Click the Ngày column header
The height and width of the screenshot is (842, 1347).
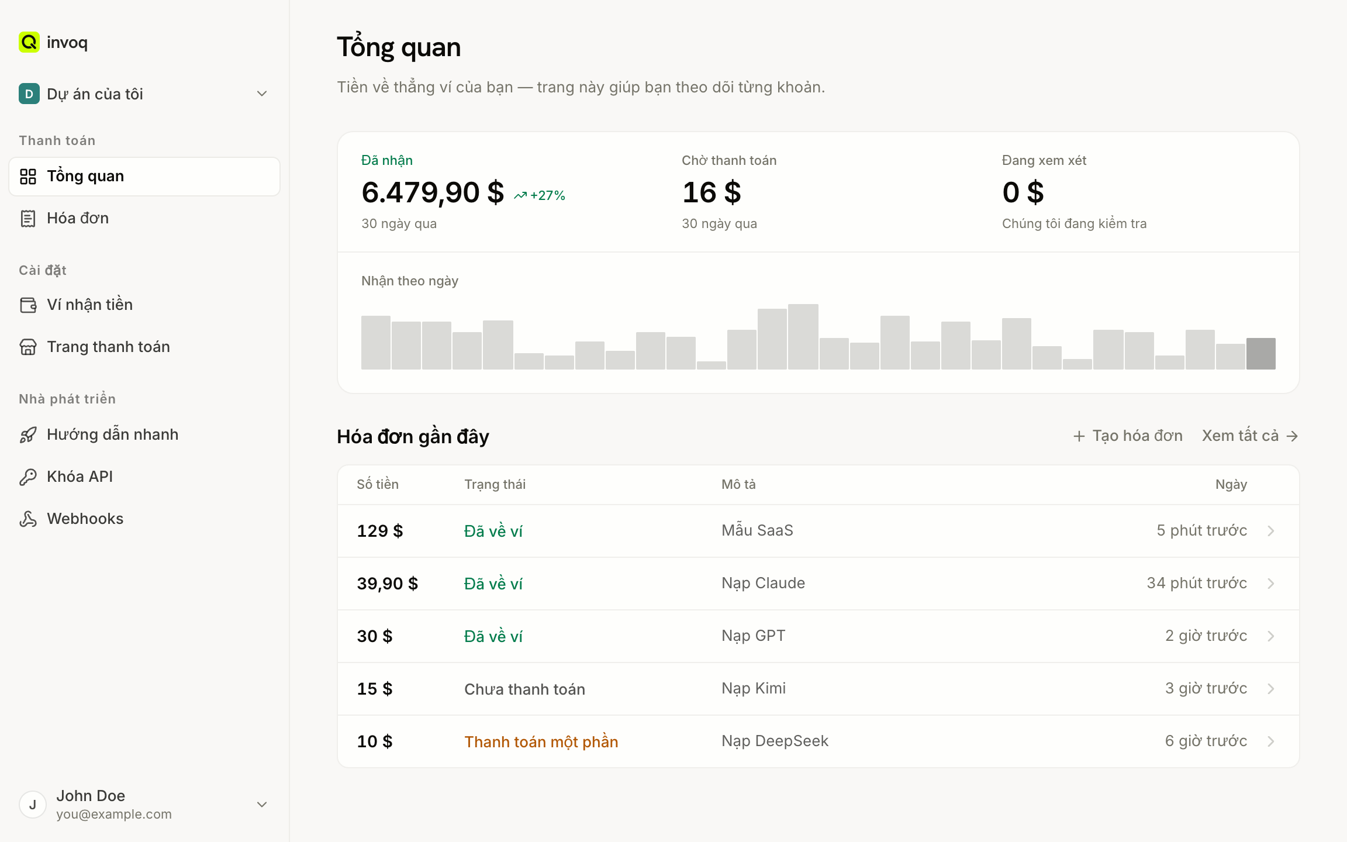click(x=1231, y=485)
